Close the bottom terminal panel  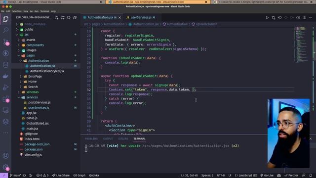[311, 138]
